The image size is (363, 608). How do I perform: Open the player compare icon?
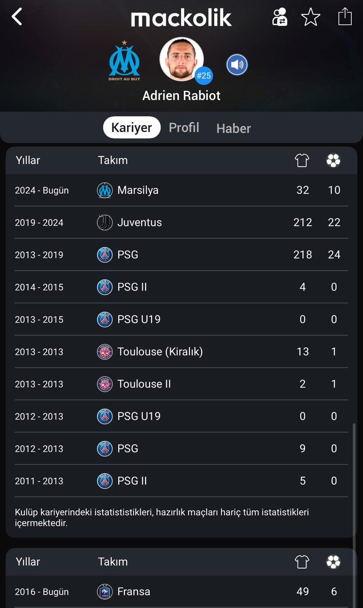pos(280,17)
